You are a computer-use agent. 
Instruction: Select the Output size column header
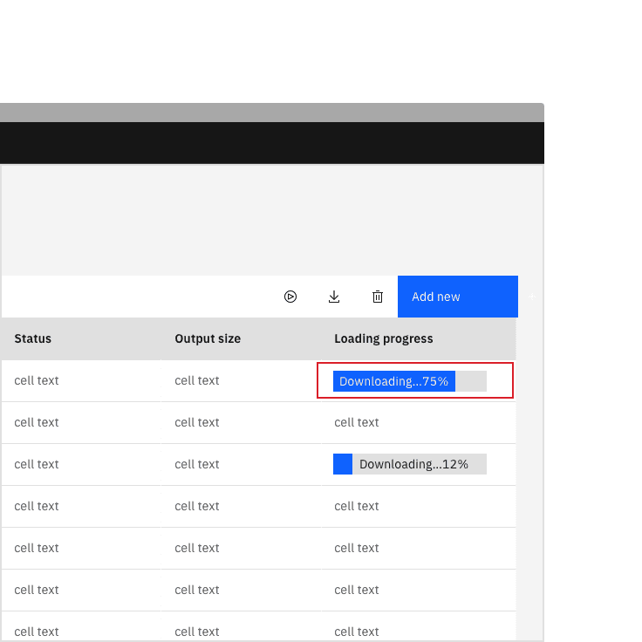pyautogui.click(x=208, y=338)
